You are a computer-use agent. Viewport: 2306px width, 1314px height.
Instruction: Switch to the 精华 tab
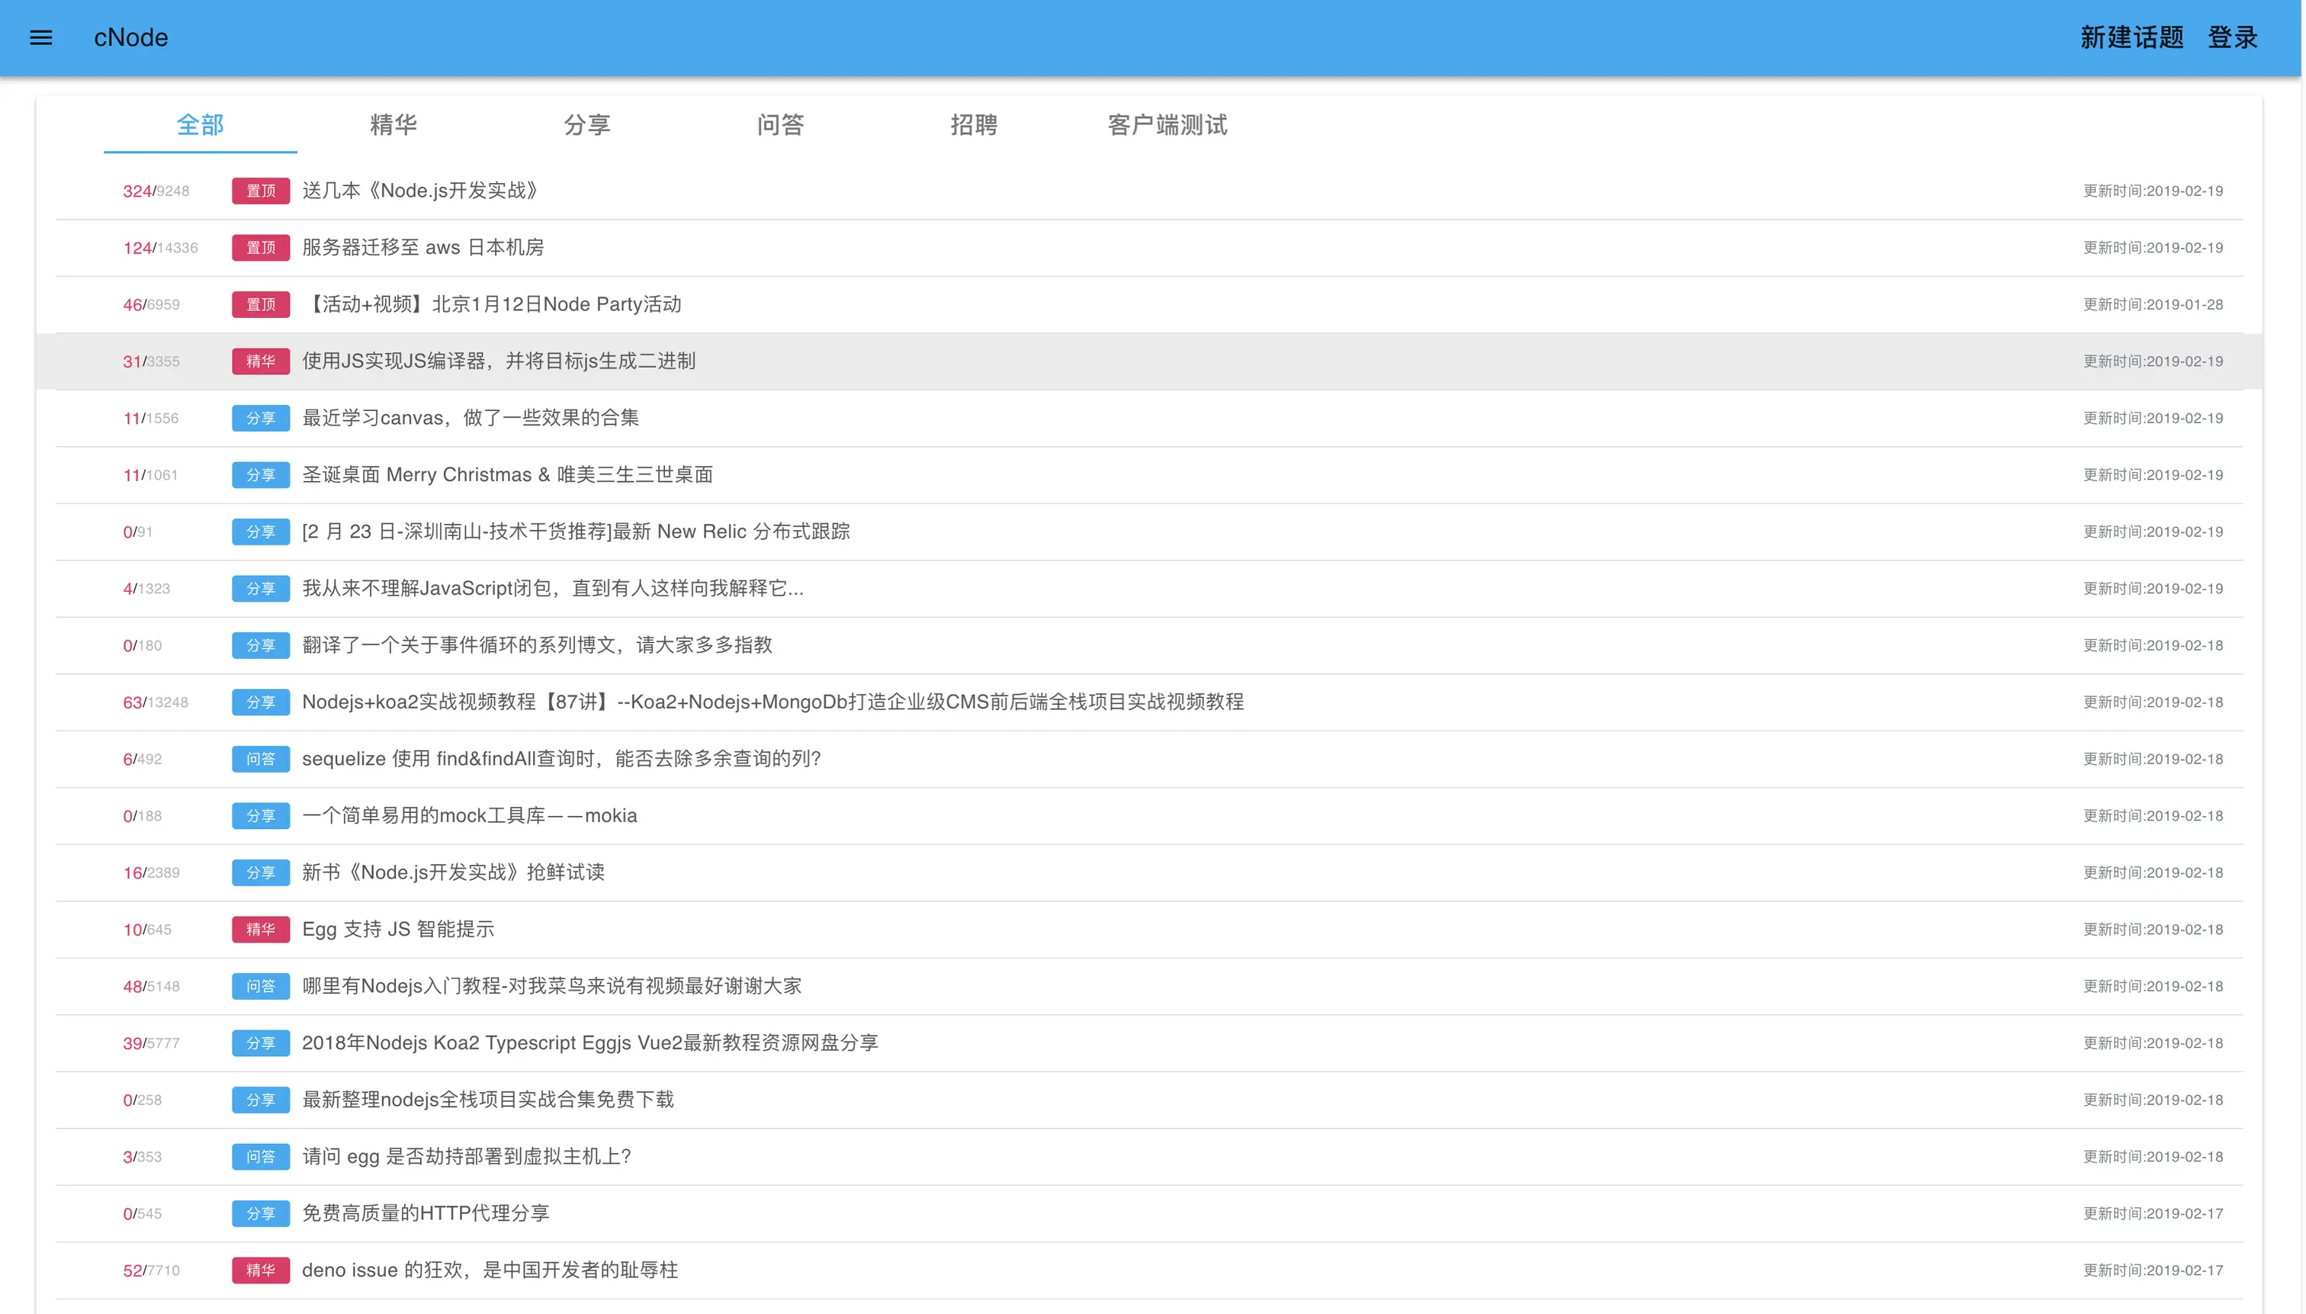(393, 124)
